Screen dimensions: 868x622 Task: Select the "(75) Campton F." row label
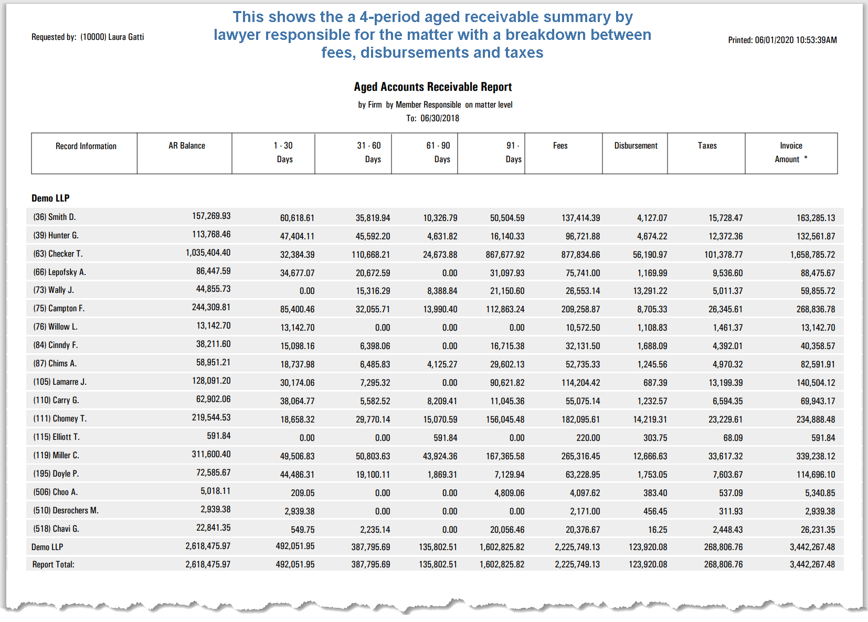59,308
